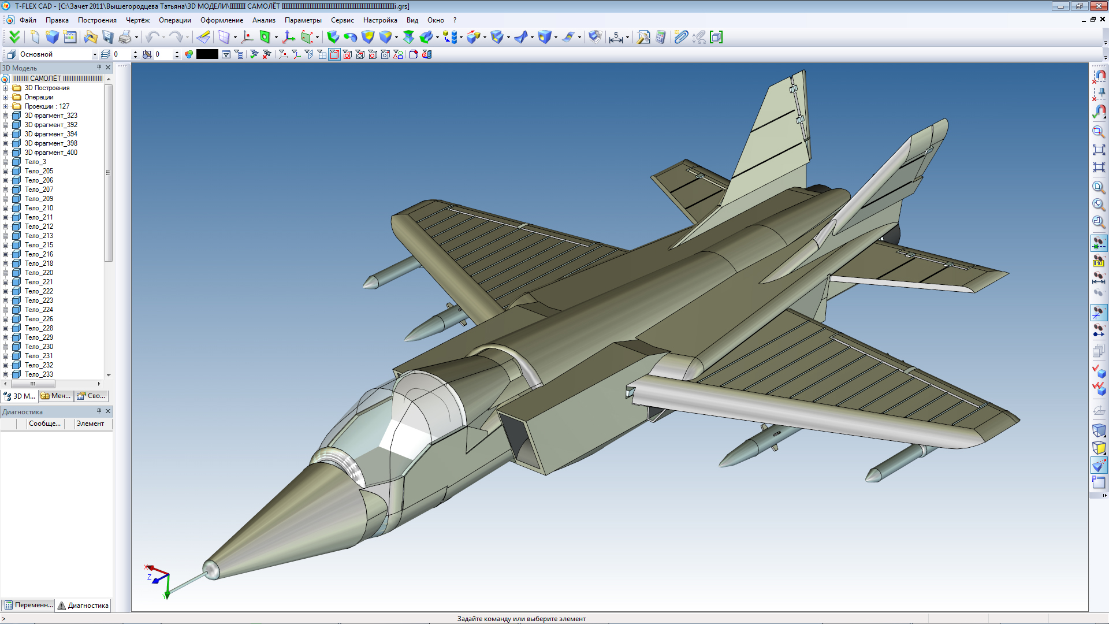The width and height of the screenshot is (1109, 624).
Task: Click the calculator icon in the toolbar
Action: pos(661,37)
